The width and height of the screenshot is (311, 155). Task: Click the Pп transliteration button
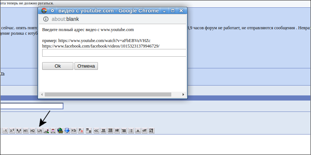point(81,131)
